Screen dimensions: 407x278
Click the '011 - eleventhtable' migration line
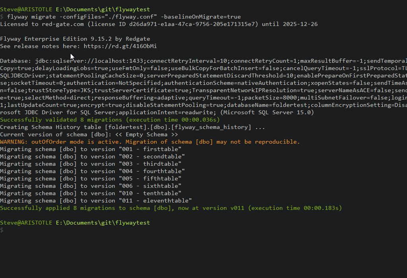(96, 201)
